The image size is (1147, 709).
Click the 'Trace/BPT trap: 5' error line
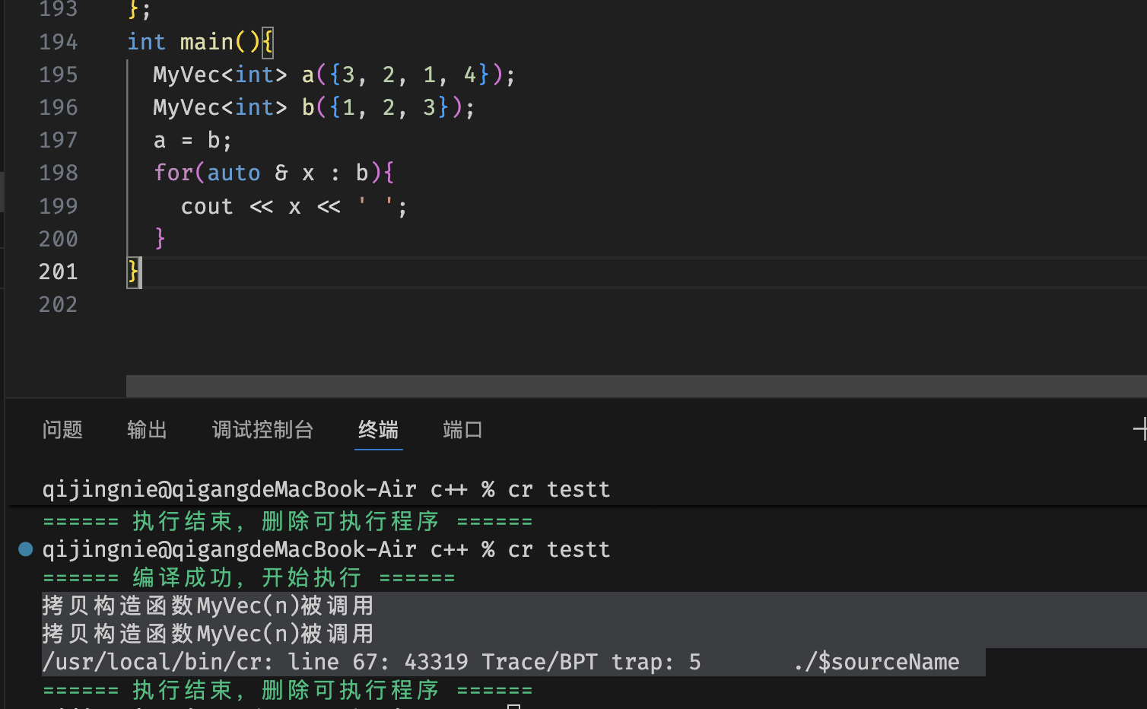click(x=500, y=663)
